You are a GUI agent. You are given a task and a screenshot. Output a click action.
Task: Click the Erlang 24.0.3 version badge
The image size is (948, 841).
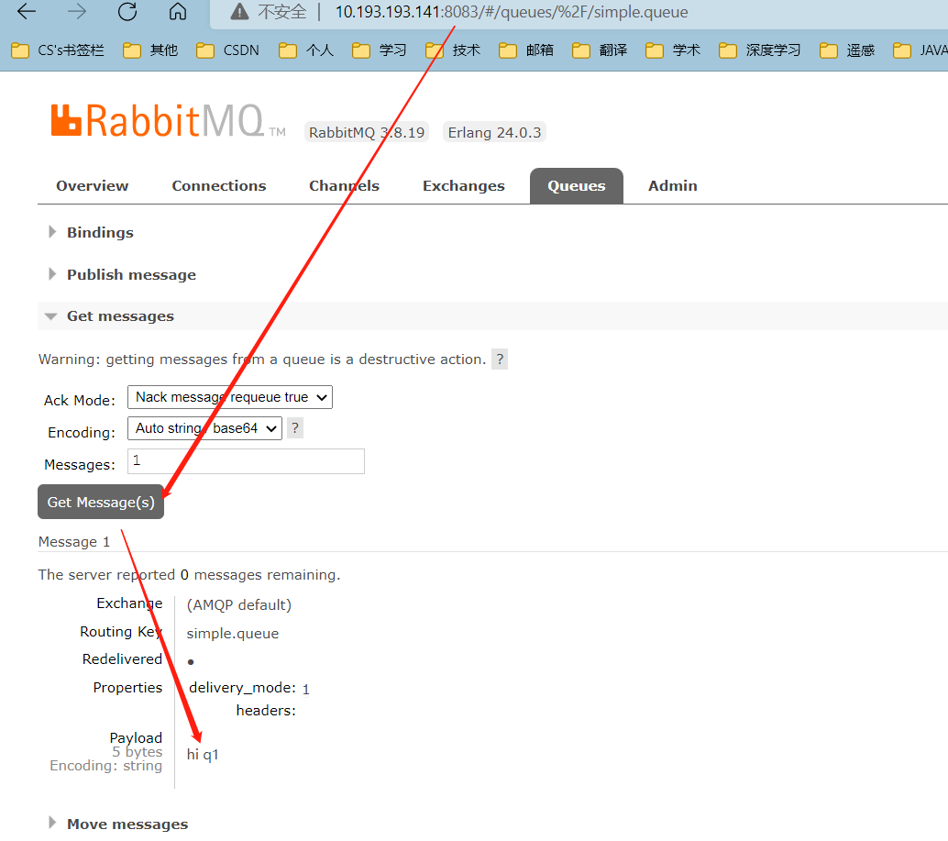tap(494, 132)
